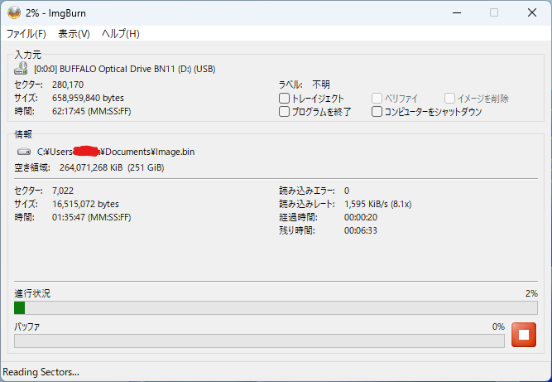Check the プログラムを終了 option
This screenshot has height=382, width=552.
click(285, 112)
